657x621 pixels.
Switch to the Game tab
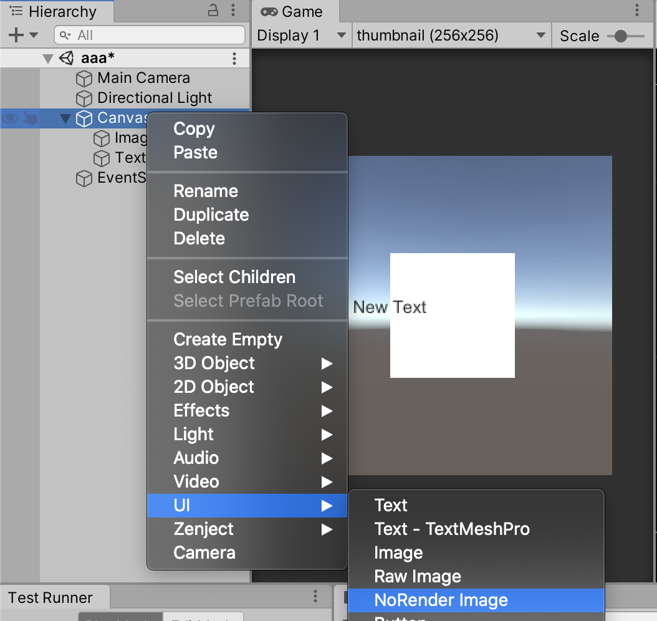coord(295,11)
